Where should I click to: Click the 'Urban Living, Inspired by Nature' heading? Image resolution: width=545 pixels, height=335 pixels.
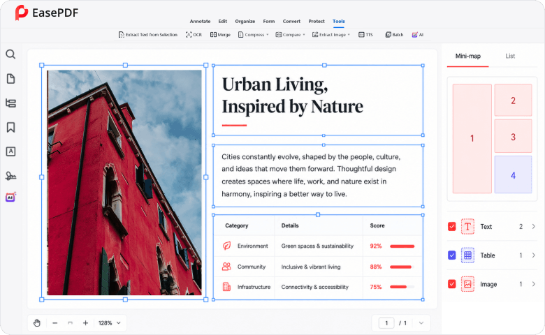(292, 95)
